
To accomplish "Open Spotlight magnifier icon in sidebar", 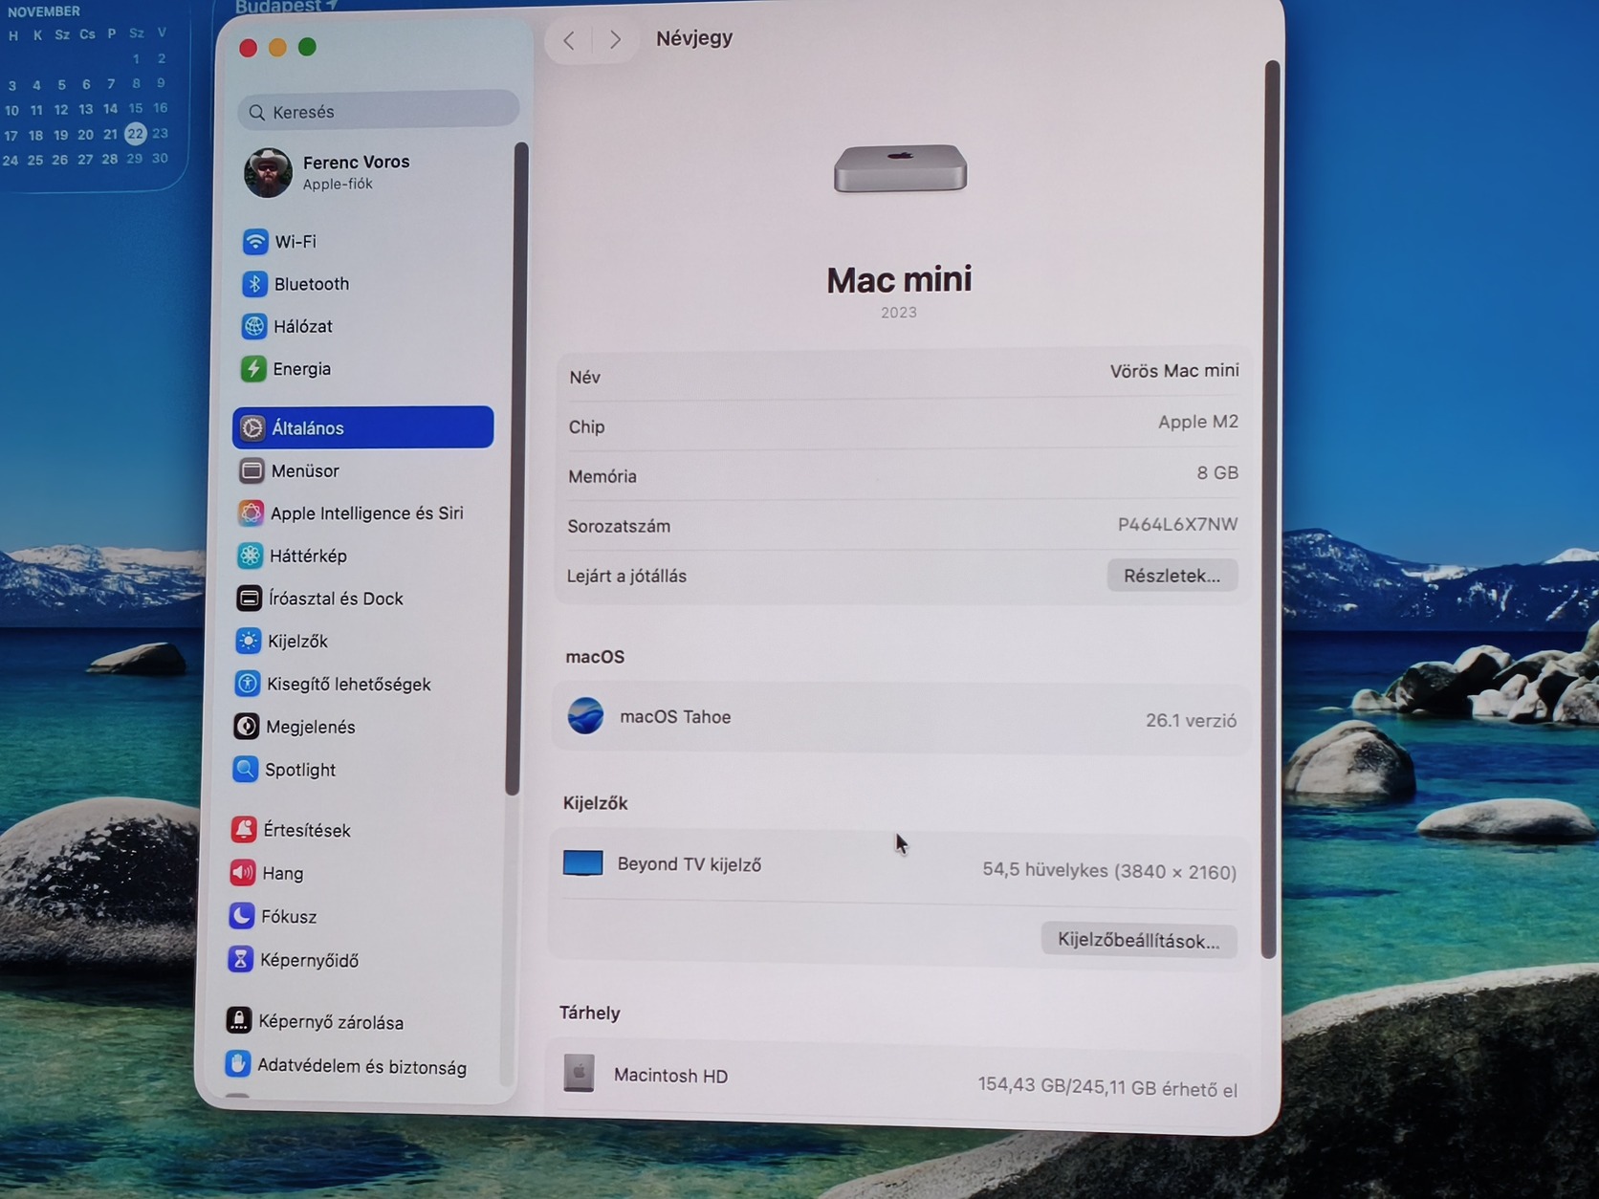I will click(x=245, y=769).
